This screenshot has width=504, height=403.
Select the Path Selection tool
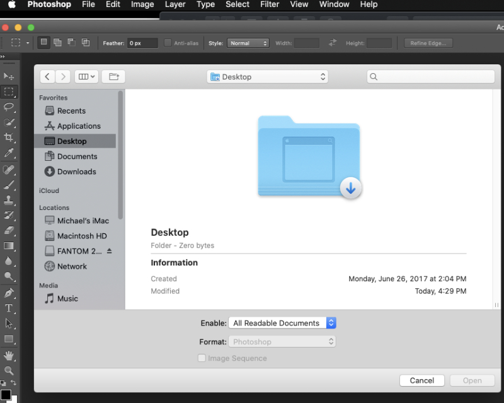coord(9,324)
